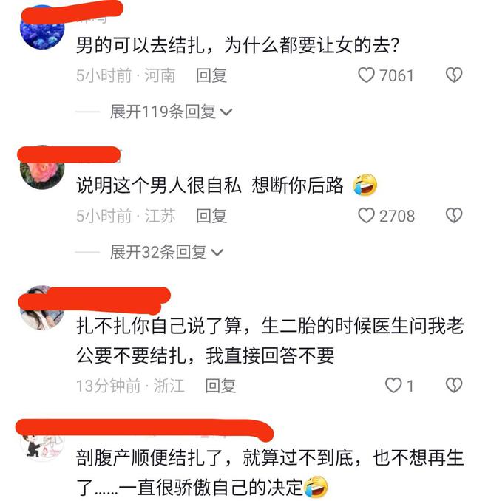Screen dimensions: 488x501
Task: Select comment text 男的可以去结扎
Action: (140, 45)
